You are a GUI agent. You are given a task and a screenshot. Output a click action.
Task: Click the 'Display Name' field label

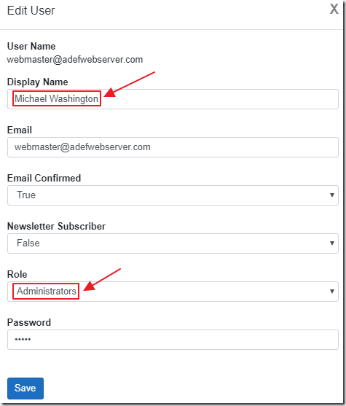click(x=38, y=82)
